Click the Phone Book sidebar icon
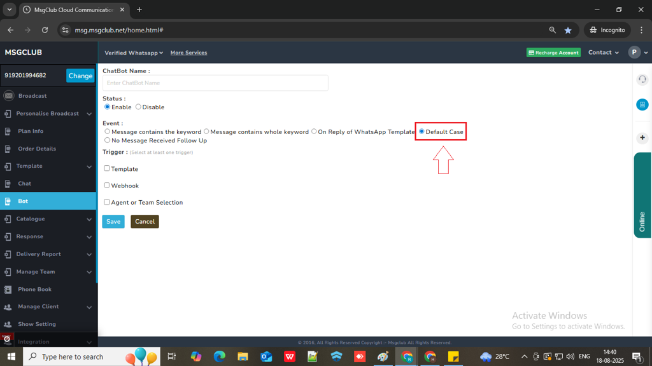 tap(8, 289)
